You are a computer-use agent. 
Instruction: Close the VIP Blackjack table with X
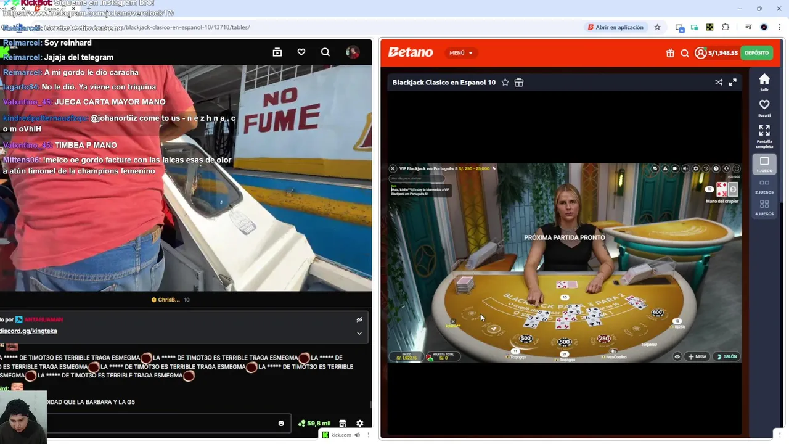(x=393, y=168)
